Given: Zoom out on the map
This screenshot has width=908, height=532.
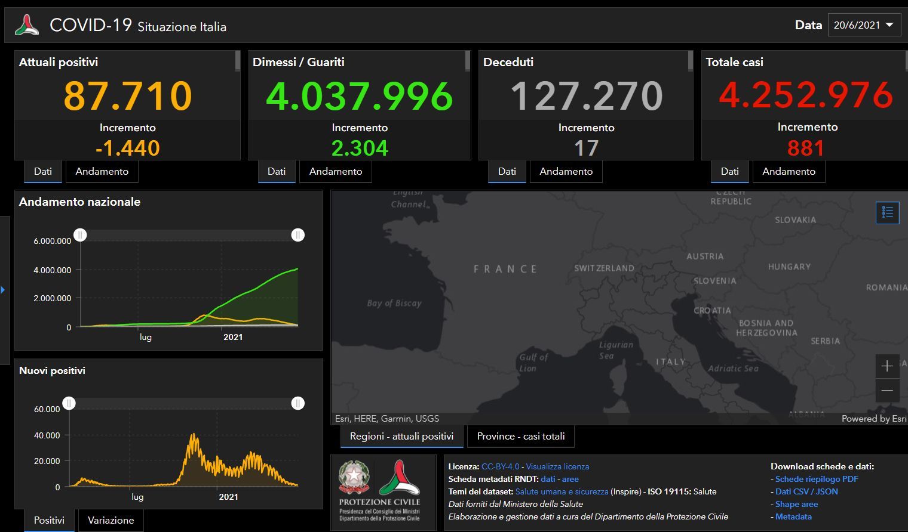Looking at the screenshot, I should [x=887, y=391].
